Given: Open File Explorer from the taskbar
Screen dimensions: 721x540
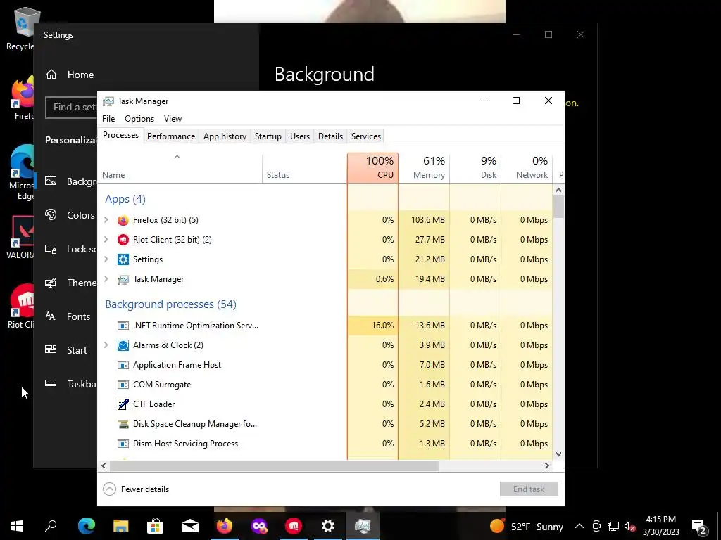Looking at the screenshot, I should pos(120,526).
